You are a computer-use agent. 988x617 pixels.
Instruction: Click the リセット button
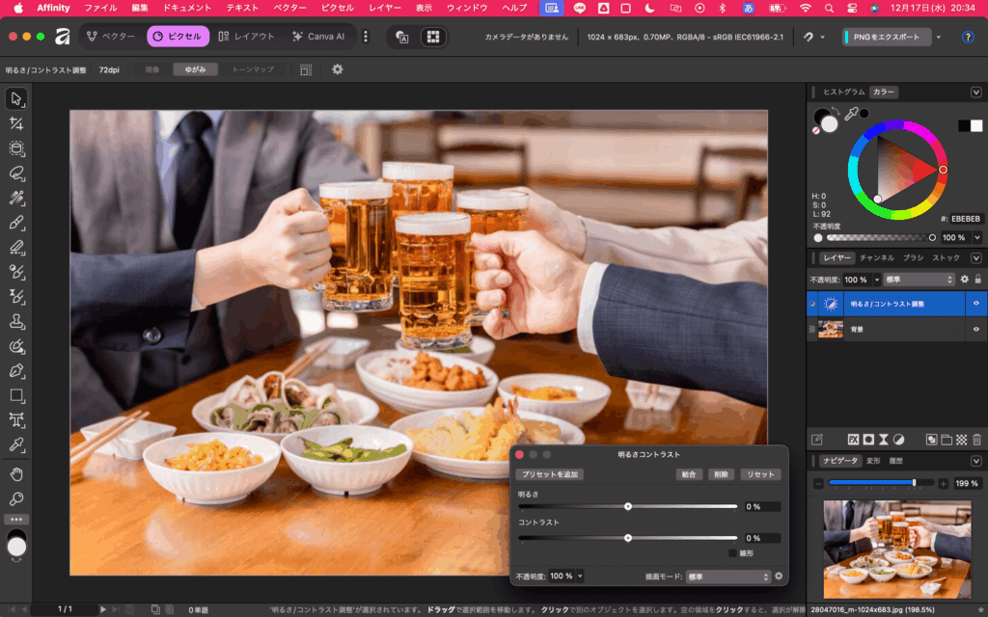760,474
